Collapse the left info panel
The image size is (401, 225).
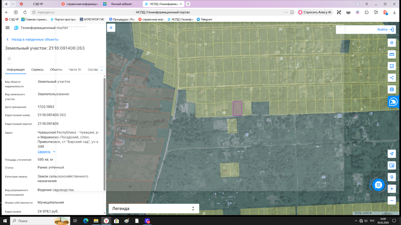click(x=111, y=28)
